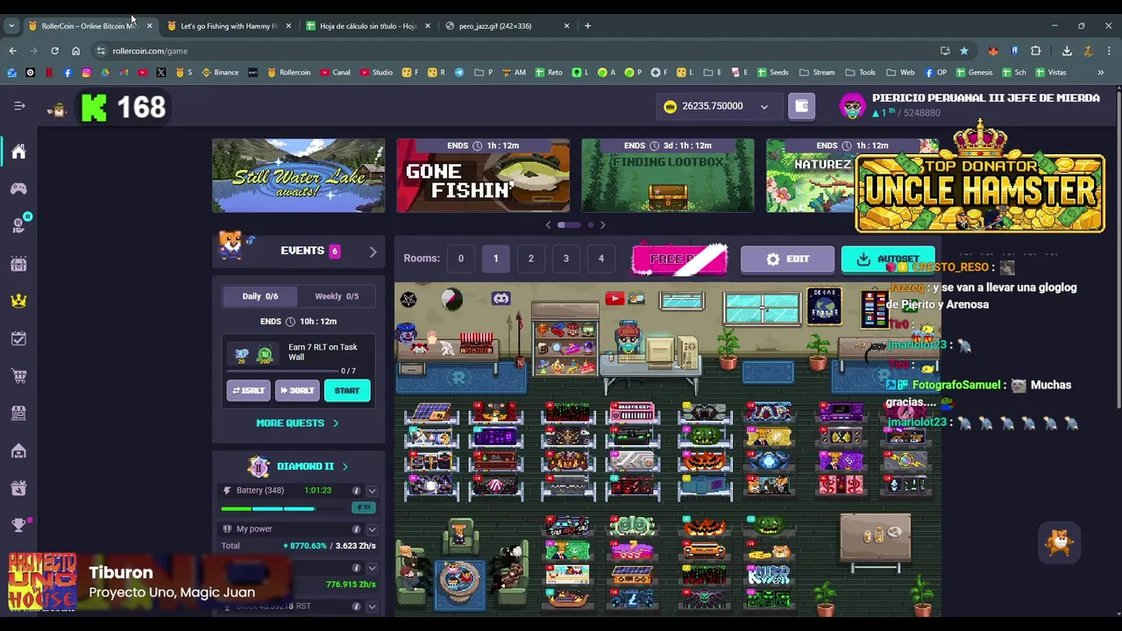The width and height of the screenshot is (1122, 631).
Task: Show more bookmarks chevron
Action: [1100, 72]
